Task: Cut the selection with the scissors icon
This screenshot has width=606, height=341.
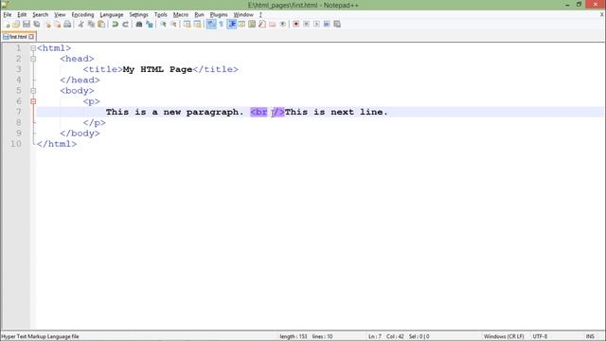Action: pyautogui.click(x=80, y=25)
